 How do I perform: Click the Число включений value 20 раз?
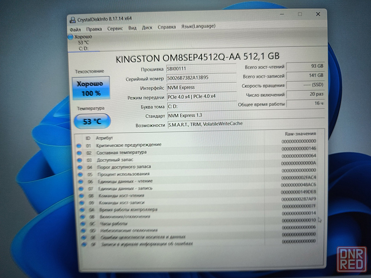[x=305, y=94]
